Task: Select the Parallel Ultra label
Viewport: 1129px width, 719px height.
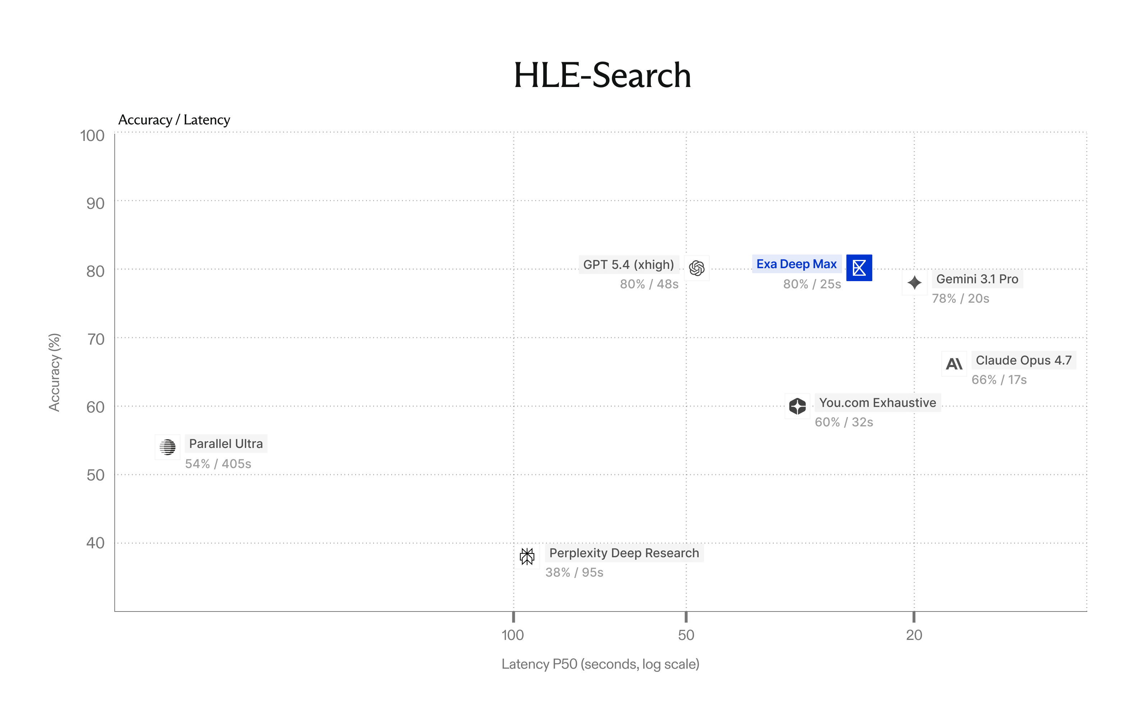Action: pyautogui.click(x=225, y=444)
